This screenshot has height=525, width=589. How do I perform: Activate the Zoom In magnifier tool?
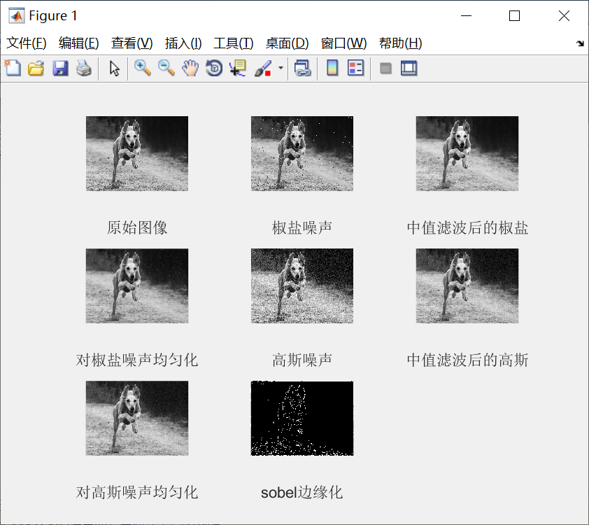[x=143, y=69]
